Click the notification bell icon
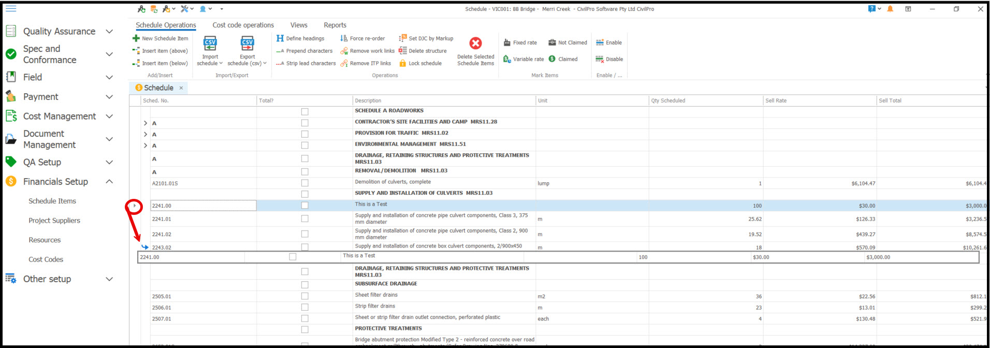This screenshot has height=348, width=990. pyautogui.click(x=890, y=9)
